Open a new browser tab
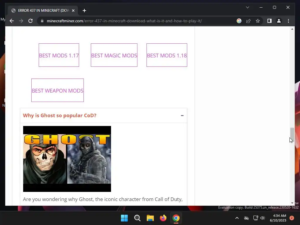The image size is (300, 225). pos(84,11)
